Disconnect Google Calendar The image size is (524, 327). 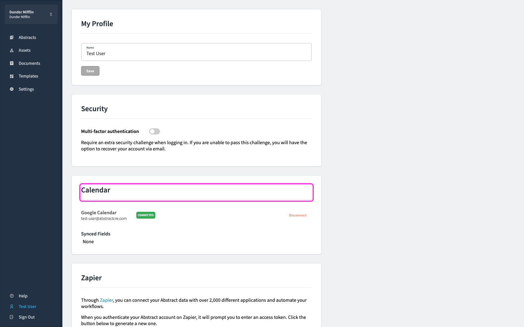pyautogui.click(x=298, y=215)
